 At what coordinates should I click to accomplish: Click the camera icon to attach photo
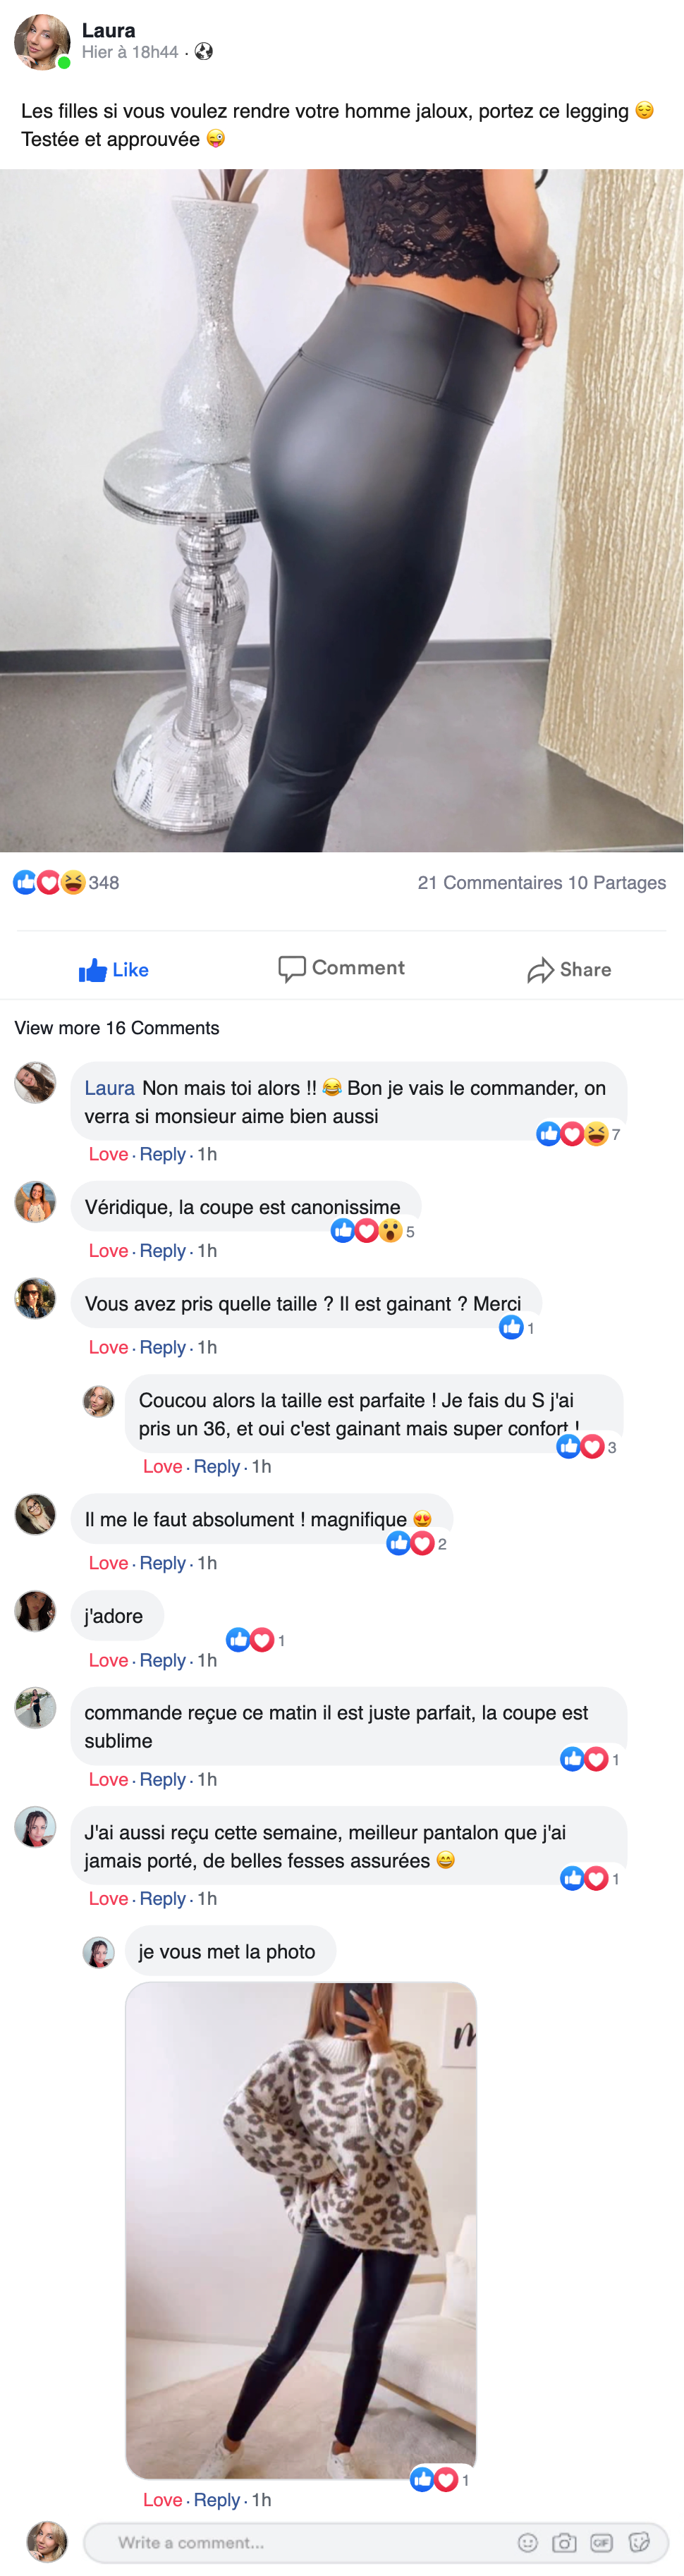(564, 2542)
